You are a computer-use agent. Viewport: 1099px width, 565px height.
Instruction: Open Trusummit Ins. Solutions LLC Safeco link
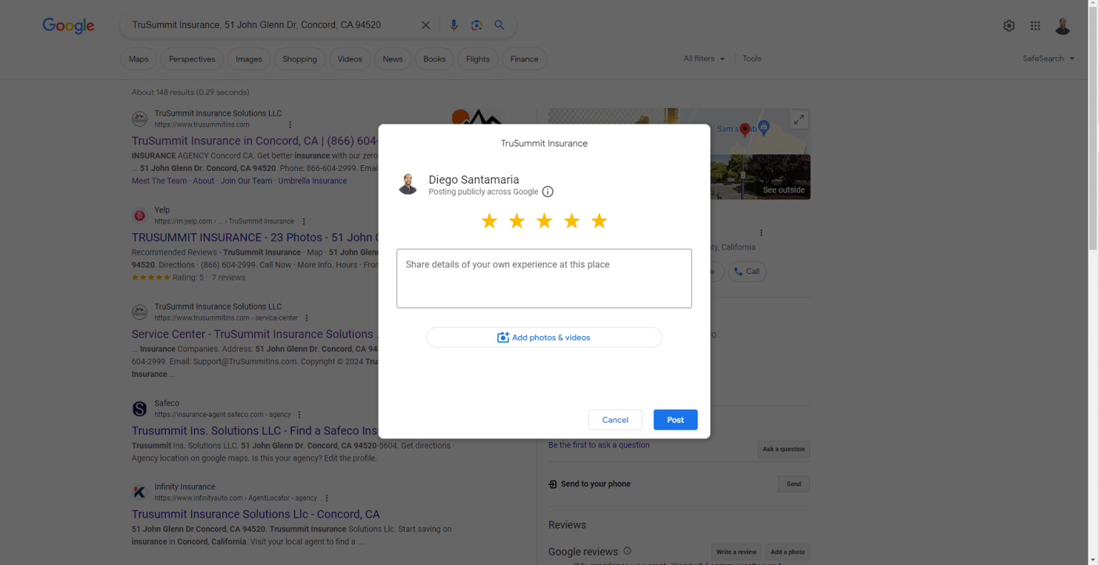tap(255, 431)
